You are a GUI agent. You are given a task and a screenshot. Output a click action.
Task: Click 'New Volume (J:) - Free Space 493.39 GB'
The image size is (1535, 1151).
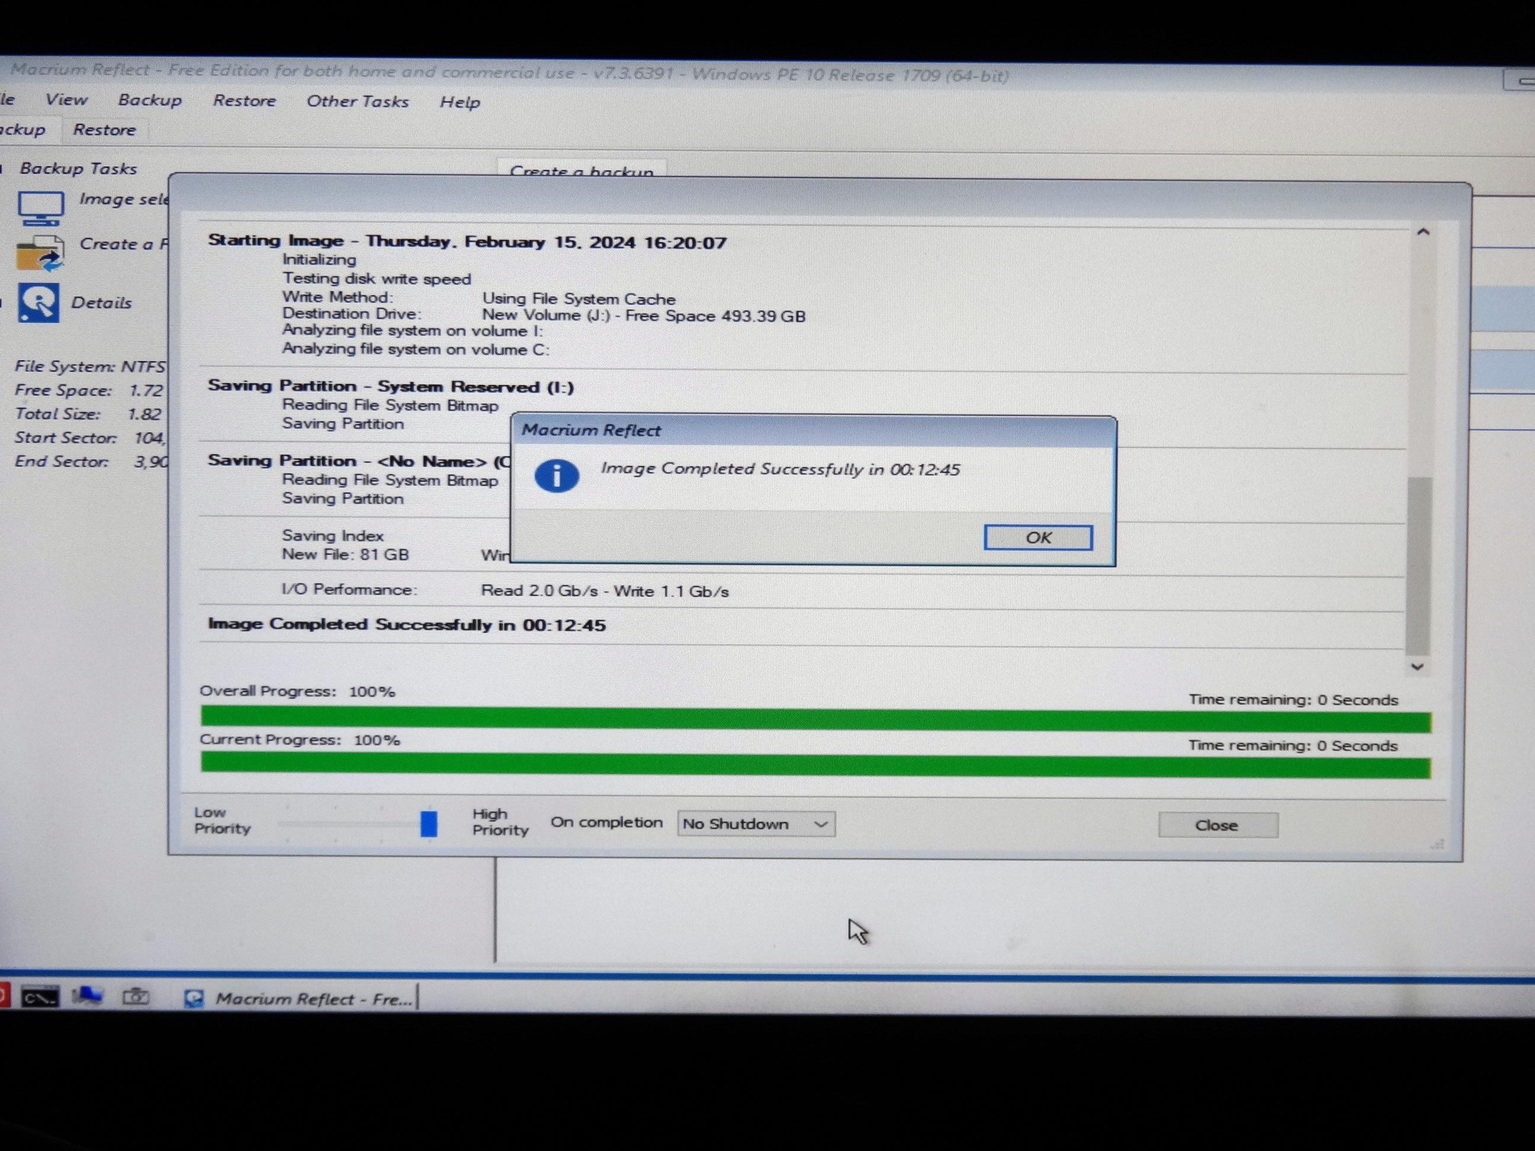click(x=643, y=316)
